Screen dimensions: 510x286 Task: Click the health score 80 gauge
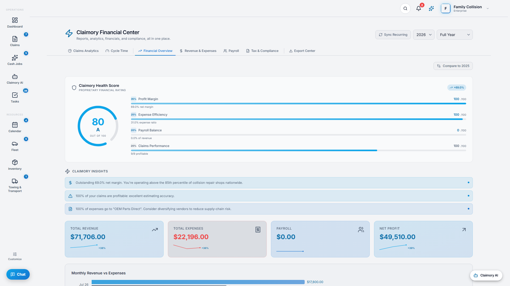click(98, 126)
